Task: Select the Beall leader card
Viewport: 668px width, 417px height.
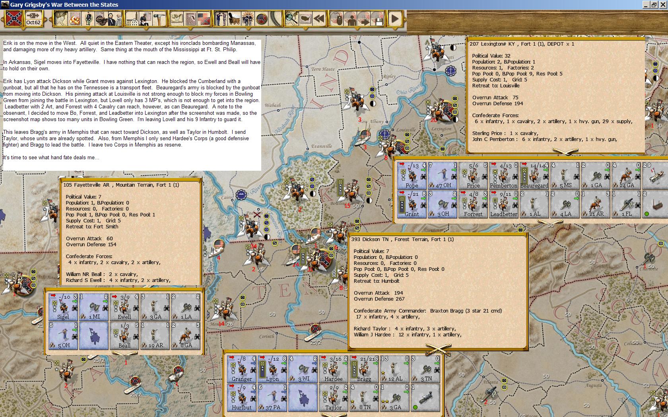Action: point(124,335)
